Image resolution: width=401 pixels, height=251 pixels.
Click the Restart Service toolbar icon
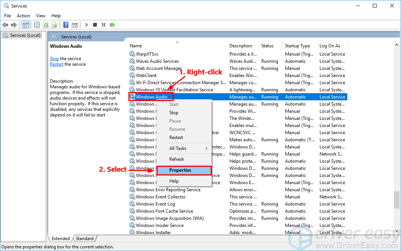pos(112,25)
